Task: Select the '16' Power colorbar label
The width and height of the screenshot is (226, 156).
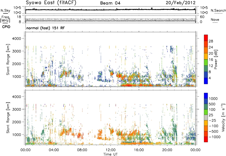Action: [211, 60]
